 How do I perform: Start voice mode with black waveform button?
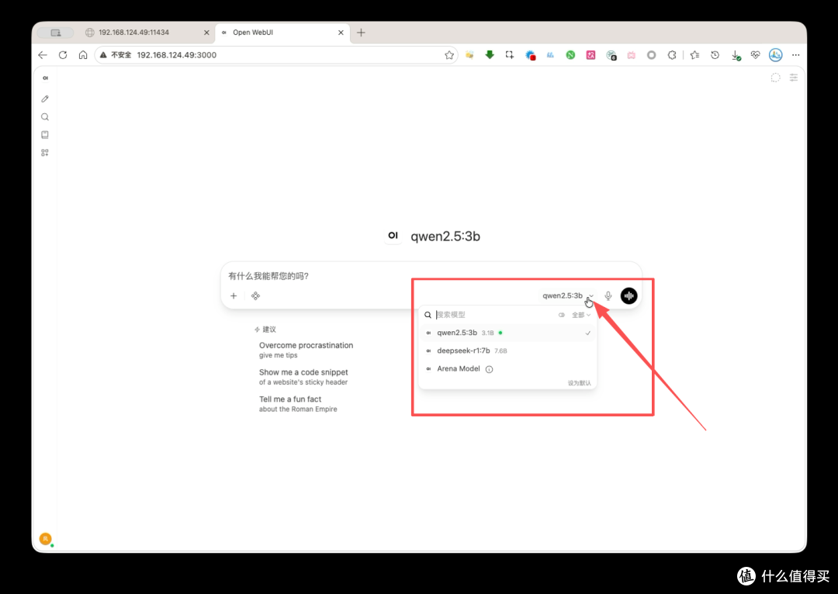tap(629, 295)
